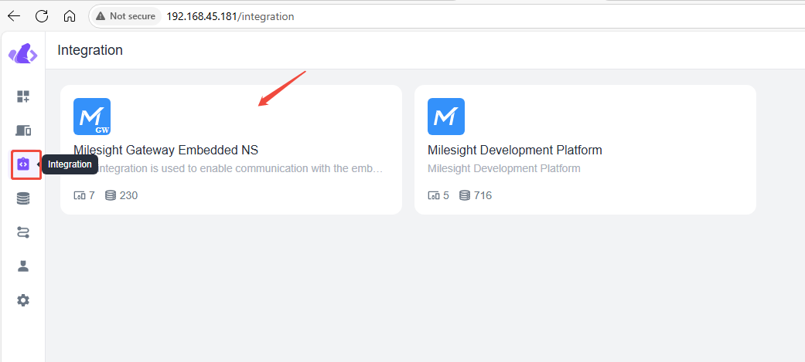
Task: Click the Milesight Gateway GW logo
Action: (92, 117)
